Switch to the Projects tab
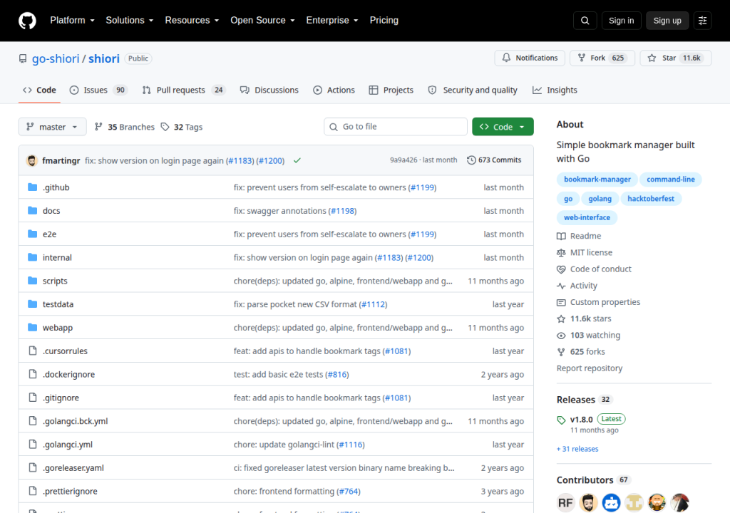This screenshot has height=513, width=730. (391, 90)
